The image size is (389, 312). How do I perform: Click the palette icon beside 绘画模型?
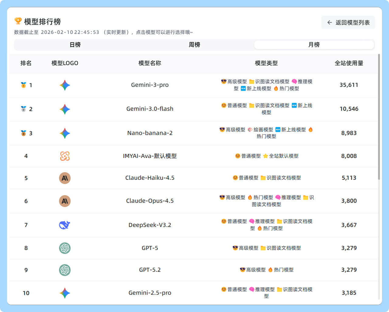[250, 130]
